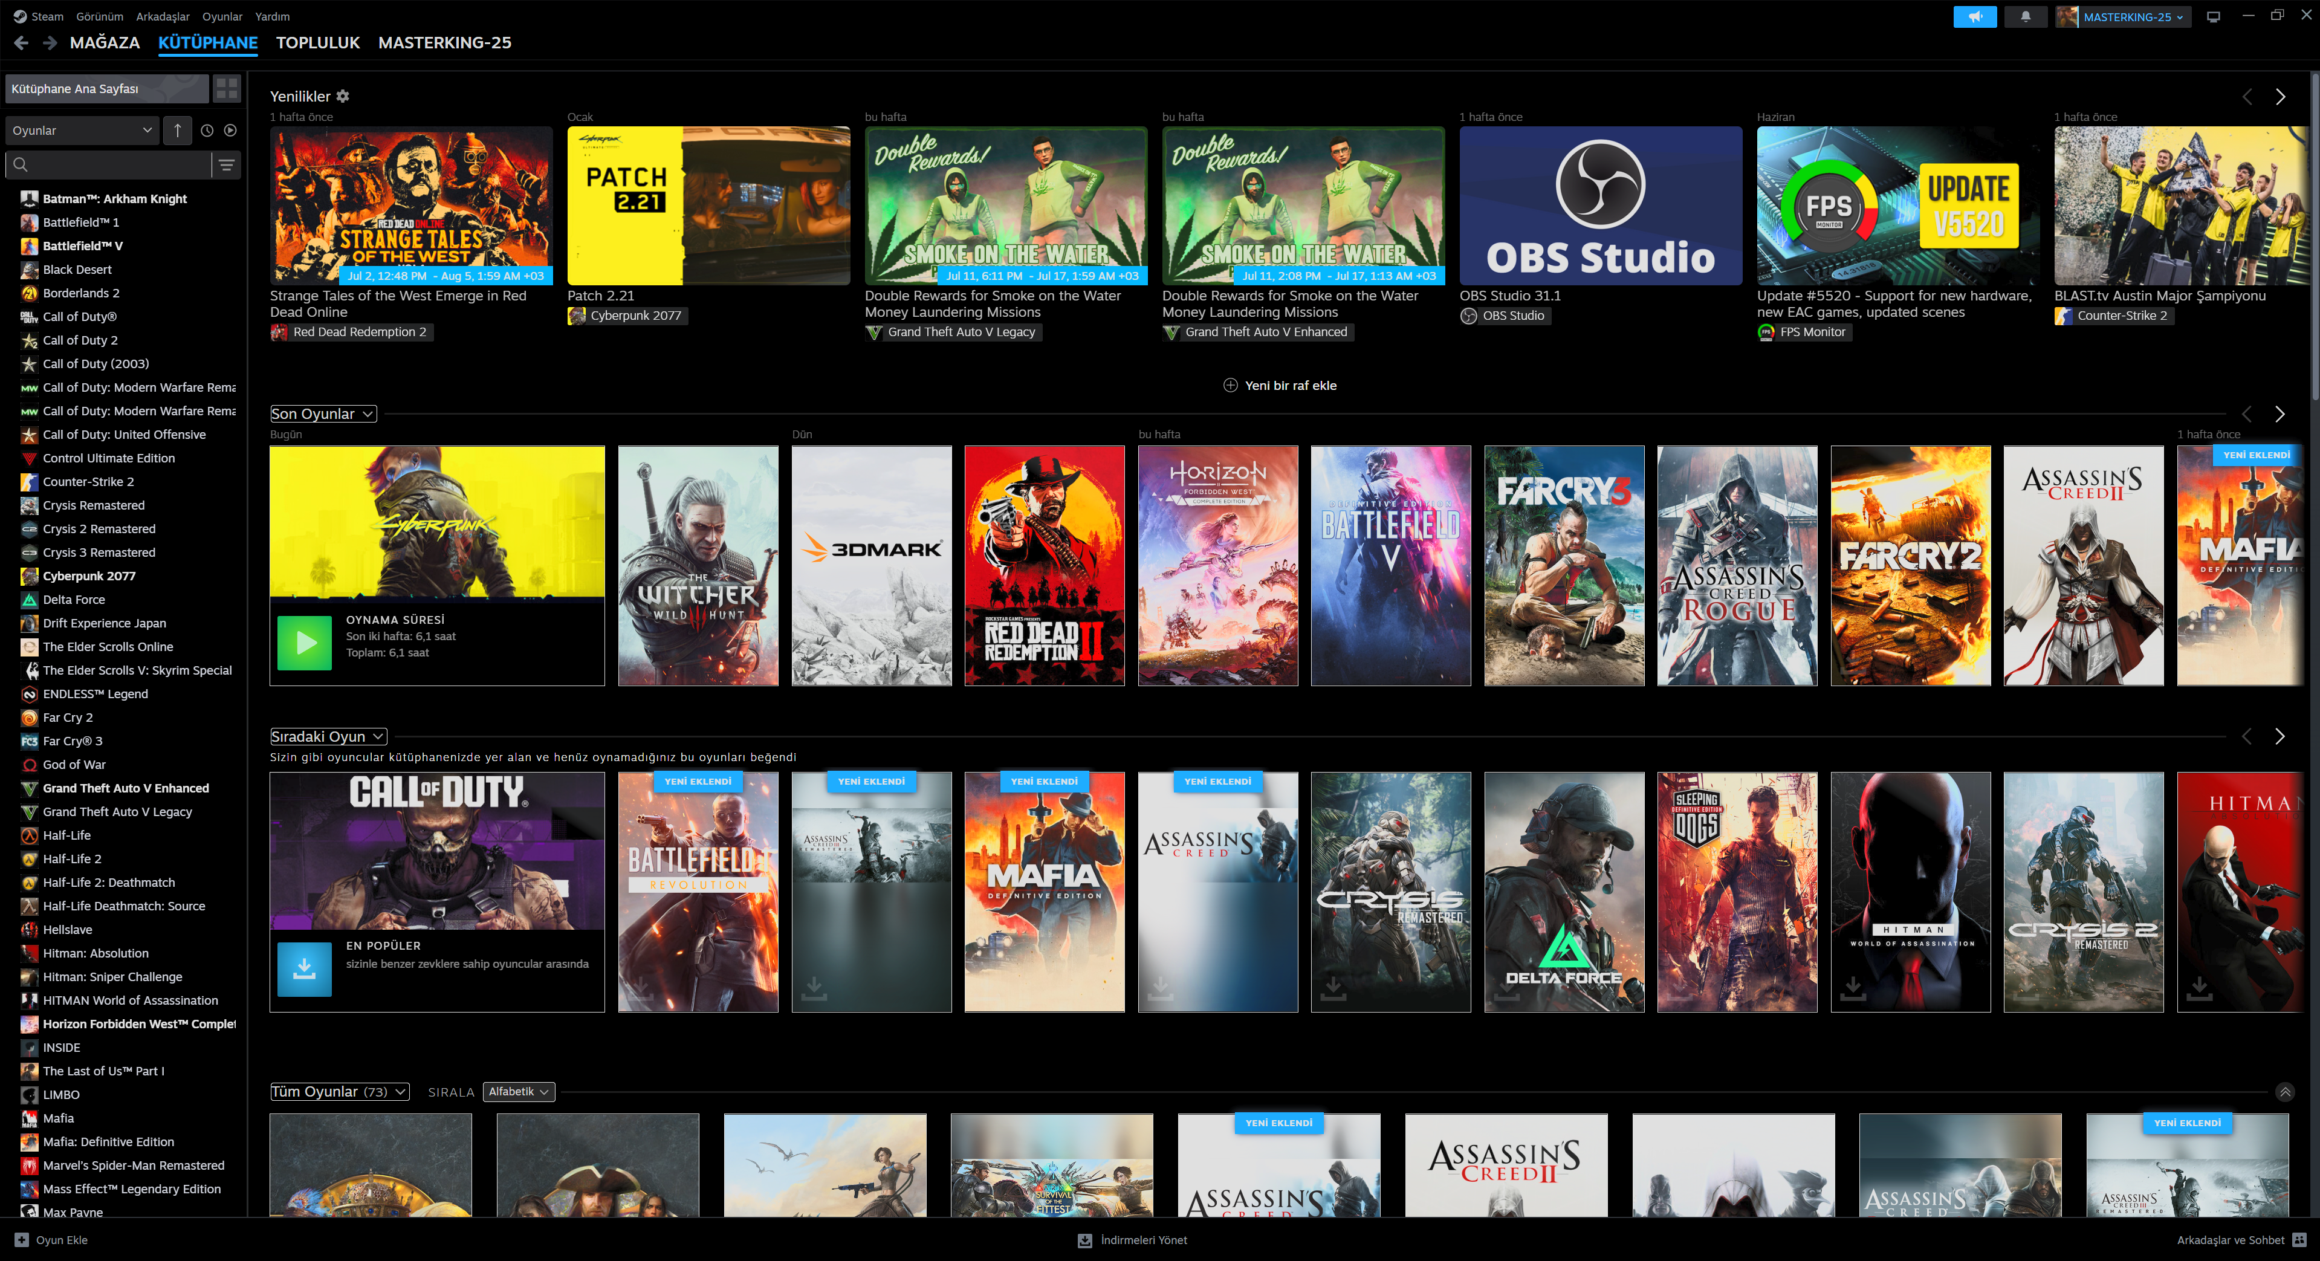Expand the Son Oyunlar shelf dropdown
The width and height of the screenshot is (2320, 1261).
click(322, 413)
